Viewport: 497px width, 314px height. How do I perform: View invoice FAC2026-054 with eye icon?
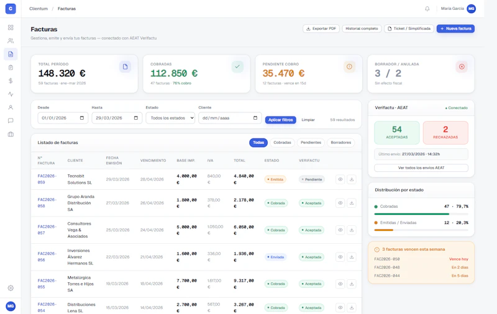340,307
